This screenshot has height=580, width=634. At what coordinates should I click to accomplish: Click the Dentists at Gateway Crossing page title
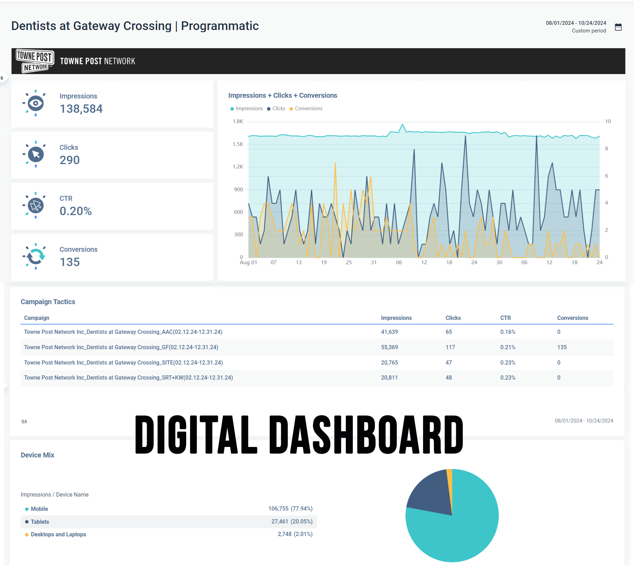click(135, 26)
